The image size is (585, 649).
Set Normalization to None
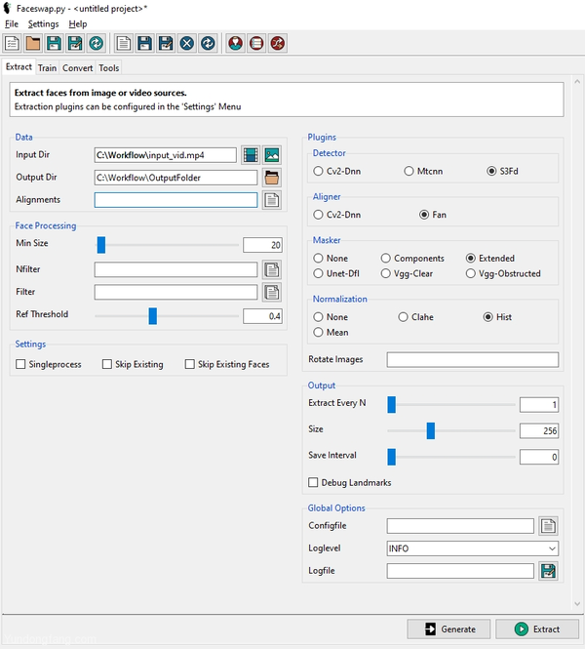(331, 317)
